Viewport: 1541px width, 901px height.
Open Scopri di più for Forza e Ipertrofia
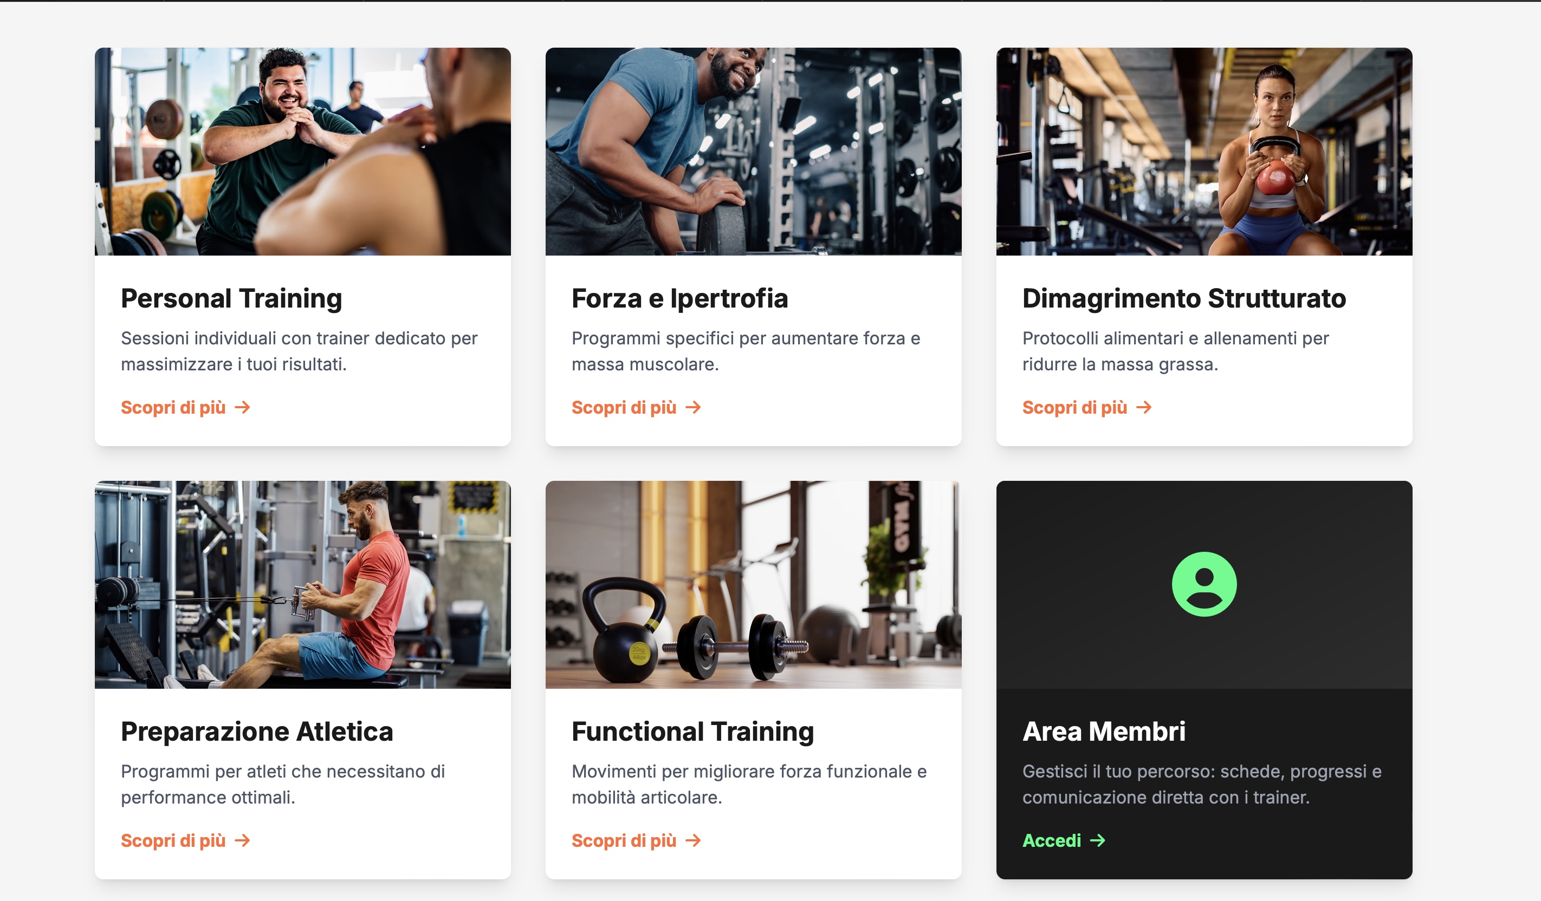[x=636, y=407]
